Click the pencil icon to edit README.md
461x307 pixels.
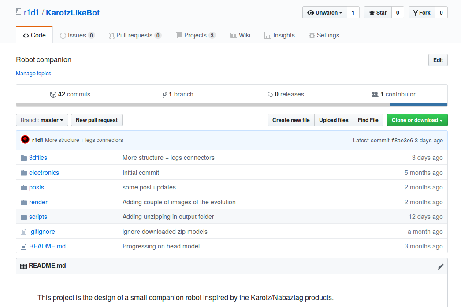440,267
